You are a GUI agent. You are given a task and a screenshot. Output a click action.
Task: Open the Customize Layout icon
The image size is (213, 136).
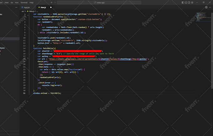click(192, 2)
